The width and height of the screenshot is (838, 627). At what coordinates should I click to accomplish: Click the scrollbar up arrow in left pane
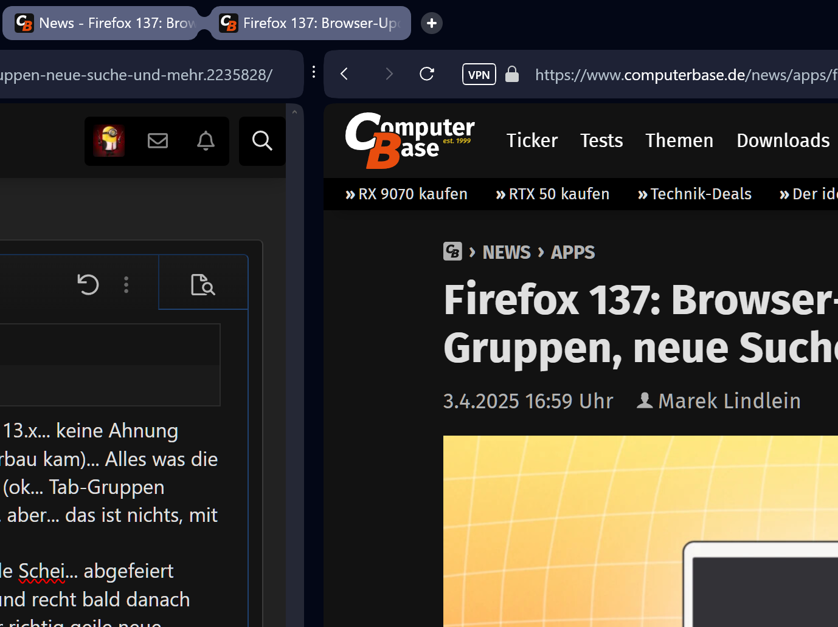(294, 111)
